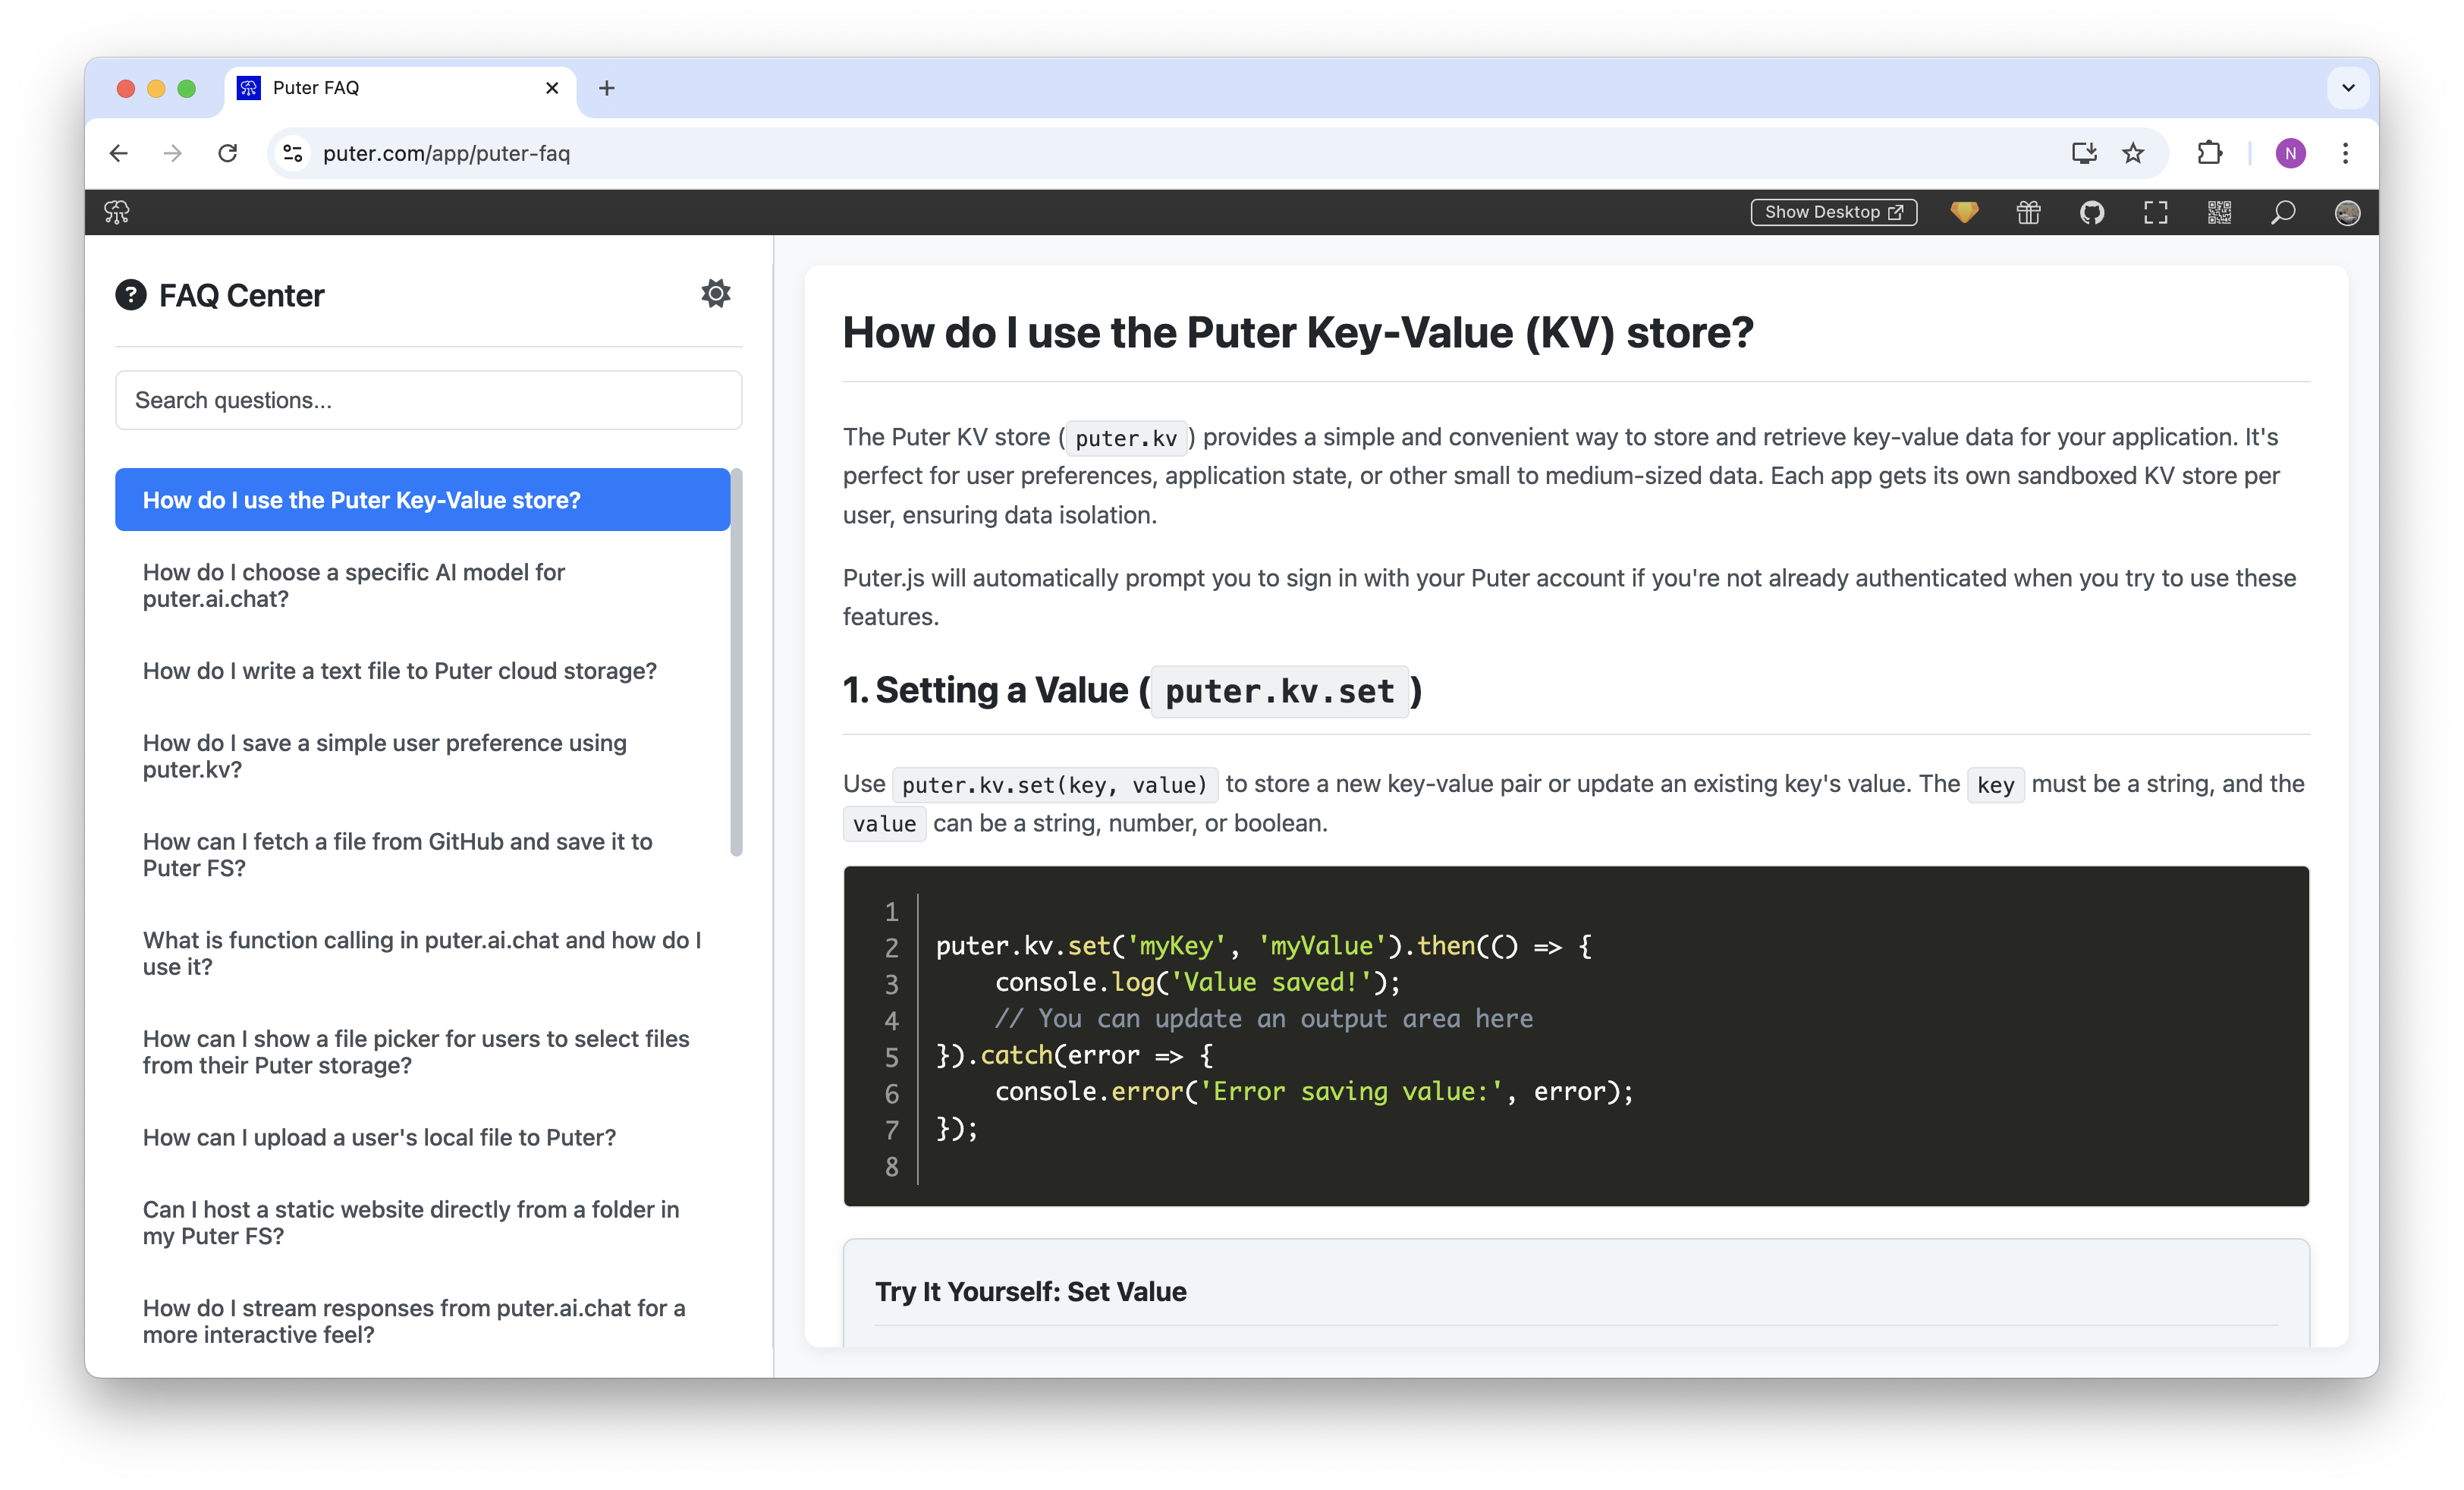Click the Puter logo in toolbar
2464x1490 pixels.
click(117, 212)
